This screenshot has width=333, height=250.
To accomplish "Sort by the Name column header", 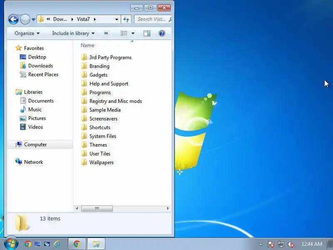I will point(87,45).
